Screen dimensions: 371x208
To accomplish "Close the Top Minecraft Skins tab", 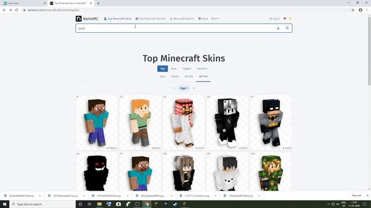I will [91, 3].
